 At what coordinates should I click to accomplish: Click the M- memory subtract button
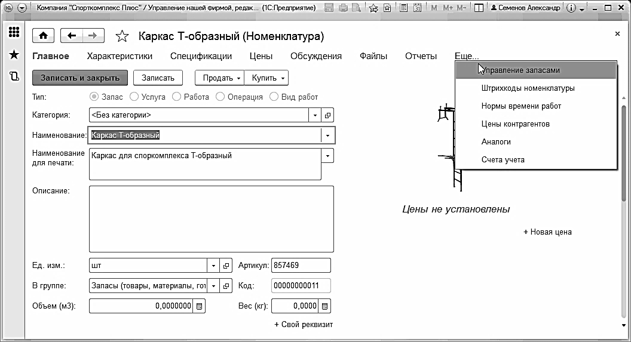(x=461, y=8)
